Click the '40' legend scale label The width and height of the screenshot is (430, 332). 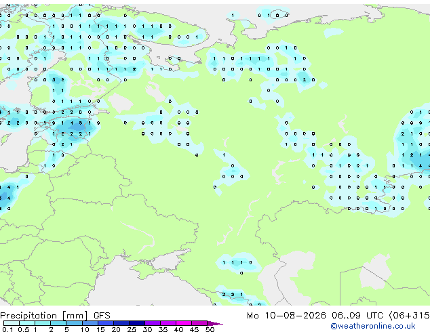click(x=178, y=329)
